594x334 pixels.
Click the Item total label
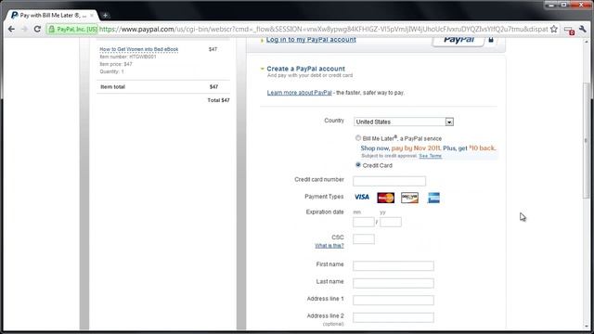(112, 87)
